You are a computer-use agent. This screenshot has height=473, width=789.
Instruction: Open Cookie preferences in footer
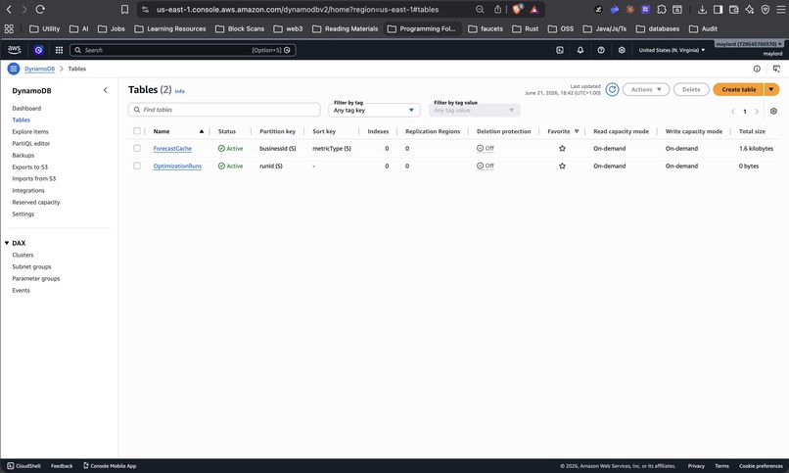coord(761,466)
